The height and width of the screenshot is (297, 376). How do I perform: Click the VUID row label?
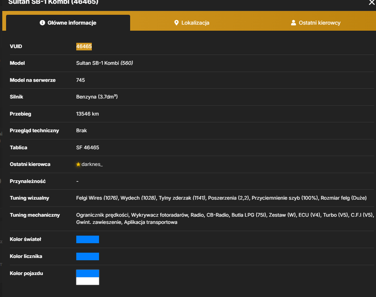point(16,46)
